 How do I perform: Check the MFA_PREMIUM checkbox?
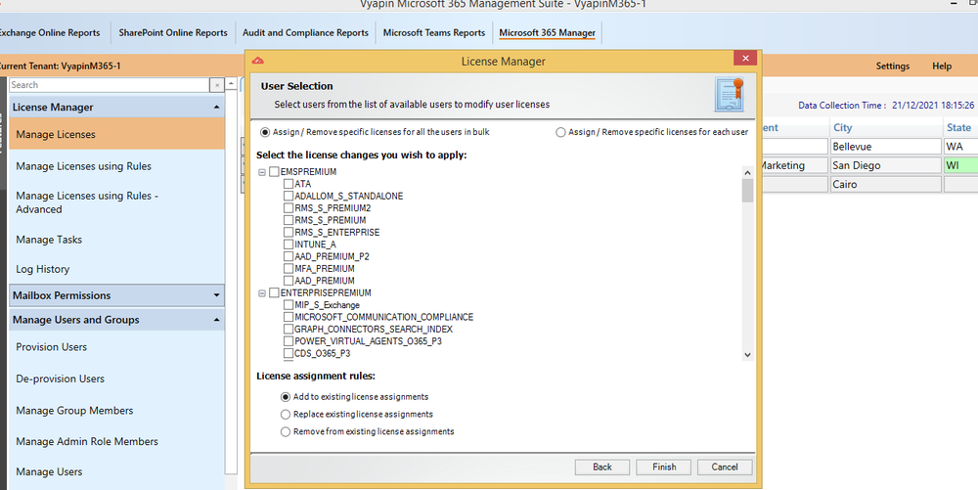[289, 269]
